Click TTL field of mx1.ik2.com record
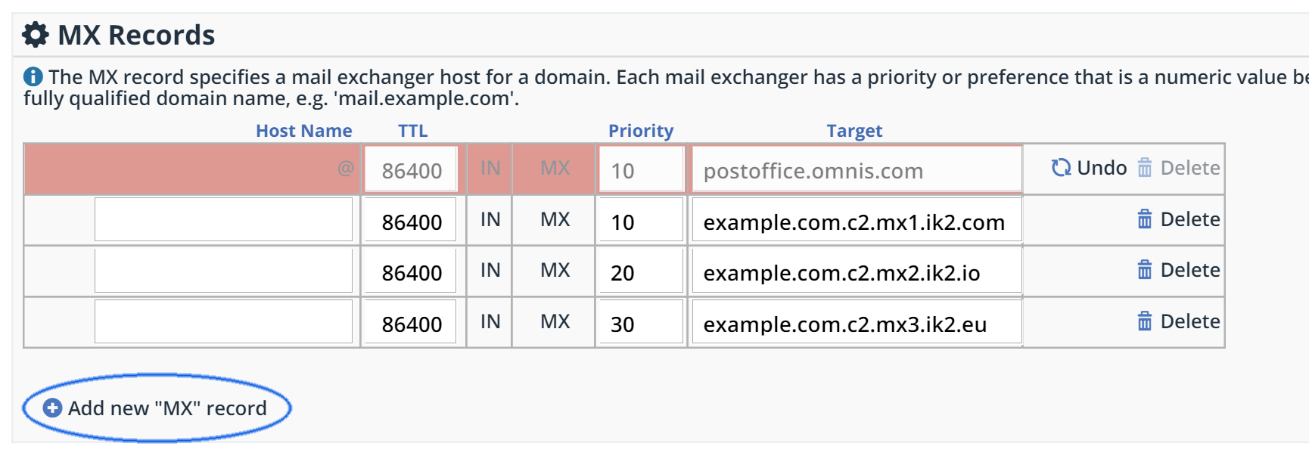The width and height of the screenshot is (1309, 453). [411, 221]
